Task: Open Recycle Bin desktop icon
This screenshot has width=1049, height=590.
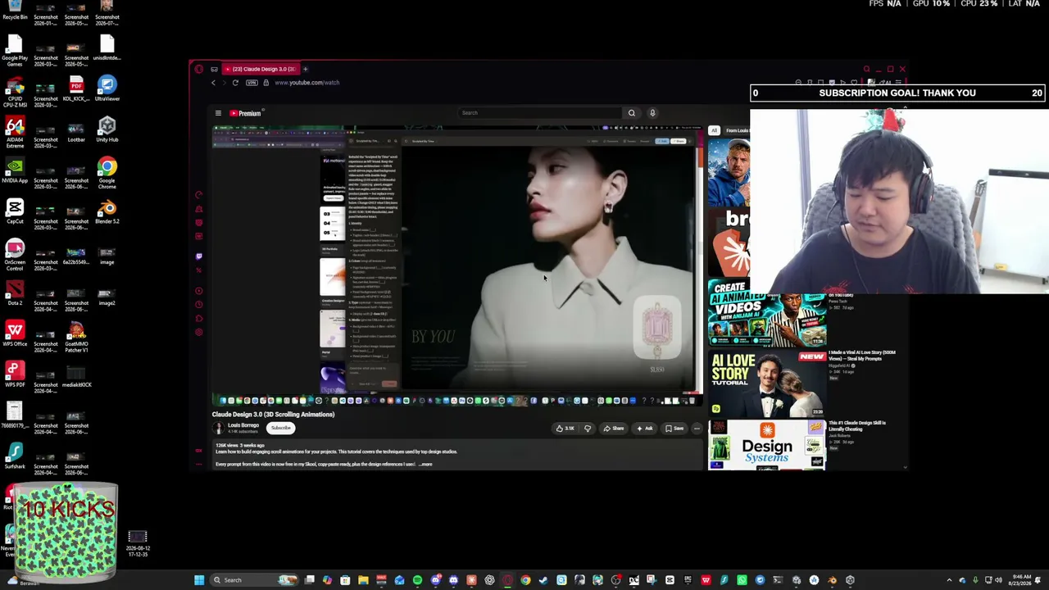Action: 15,11
